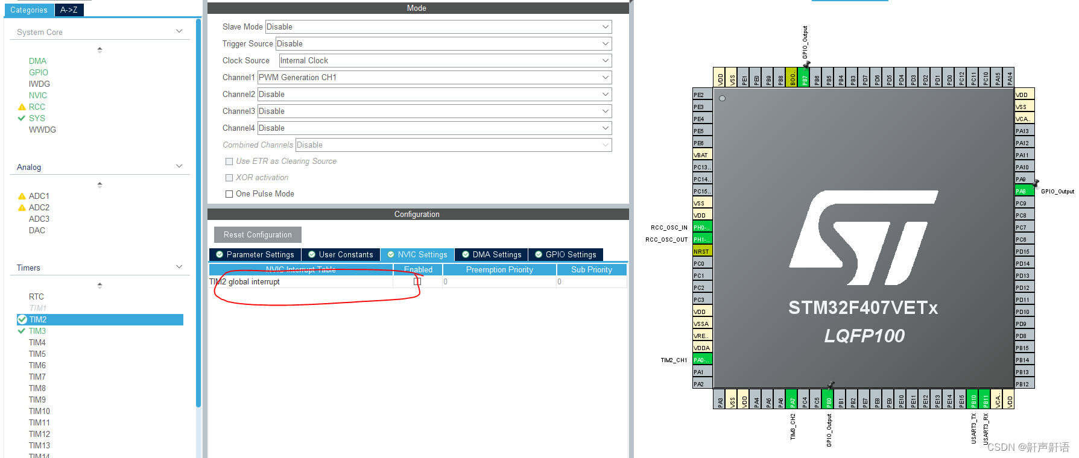Click the PB0 GPIO_Output pin

pos(828,399)
